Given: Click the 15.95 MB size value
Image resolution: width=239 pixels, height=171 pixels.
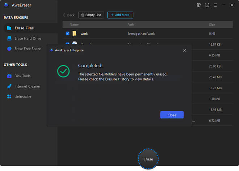Looking at the screenshot, I should coord(215,110).
